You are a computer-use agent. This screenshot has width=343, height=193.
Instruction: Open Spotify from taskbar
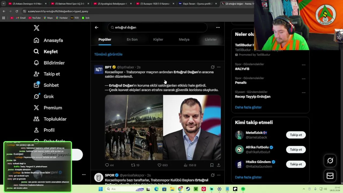click(x=243, y=189)
